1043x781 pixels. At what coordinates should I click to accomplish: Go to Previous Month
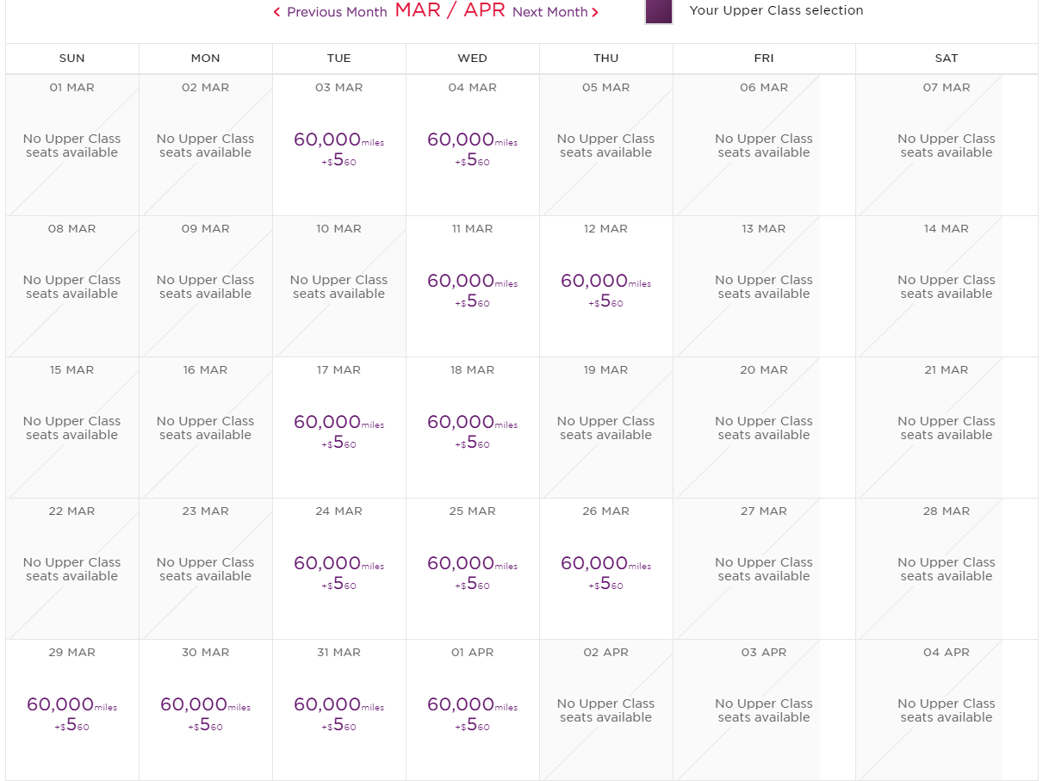click(x=330, y=12)
